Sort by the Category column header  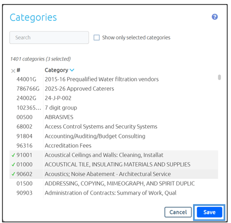[57, 70]
